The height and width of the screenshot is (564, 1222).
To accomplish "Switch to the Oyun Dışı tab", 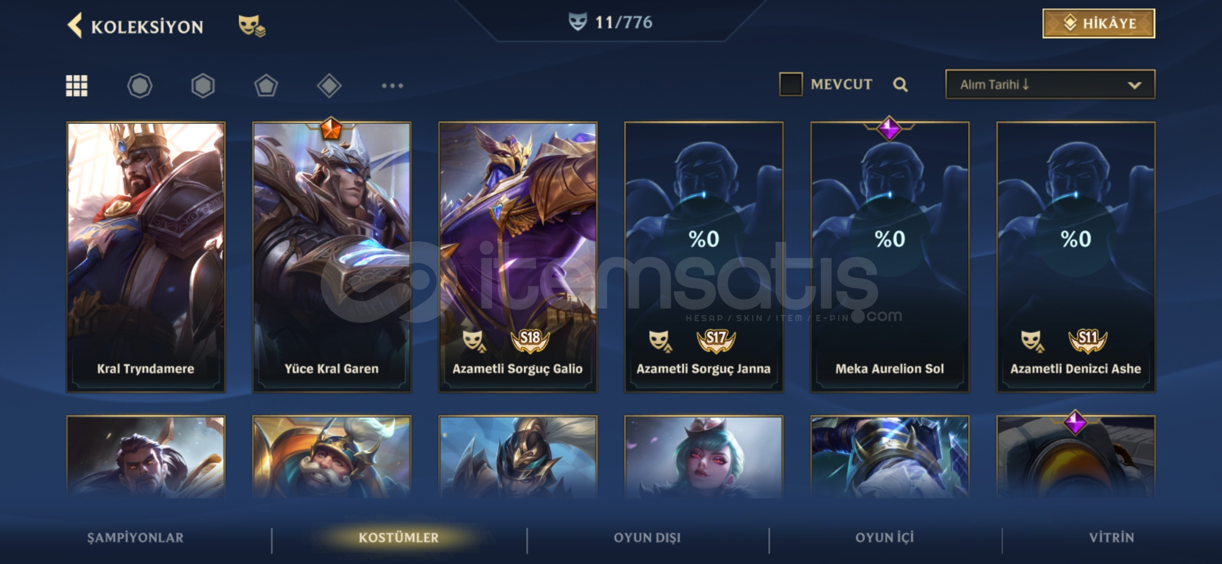I will (x=647, y=537).
